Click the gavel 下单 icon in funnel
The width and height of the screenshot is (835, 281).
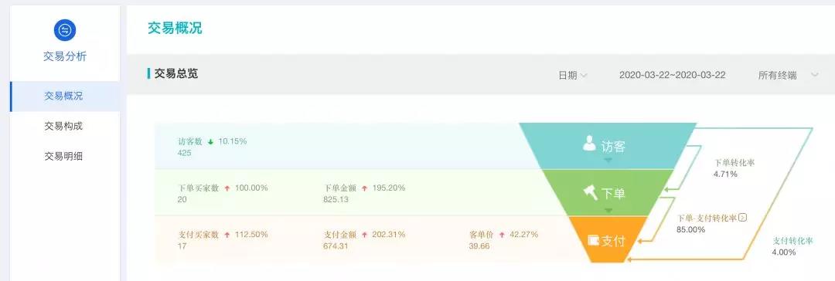click(x=590, y=192)
